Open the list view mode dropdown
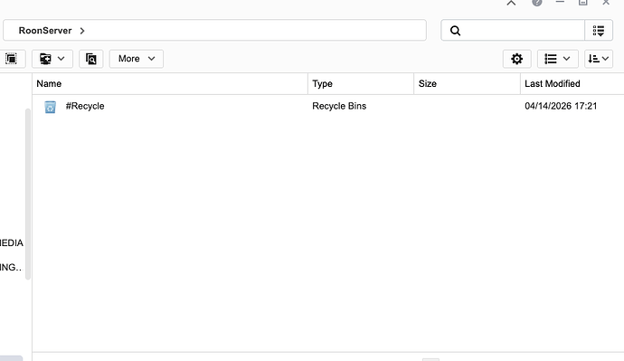The width and height of the screenshot is (624, 361). pos(557,59)
